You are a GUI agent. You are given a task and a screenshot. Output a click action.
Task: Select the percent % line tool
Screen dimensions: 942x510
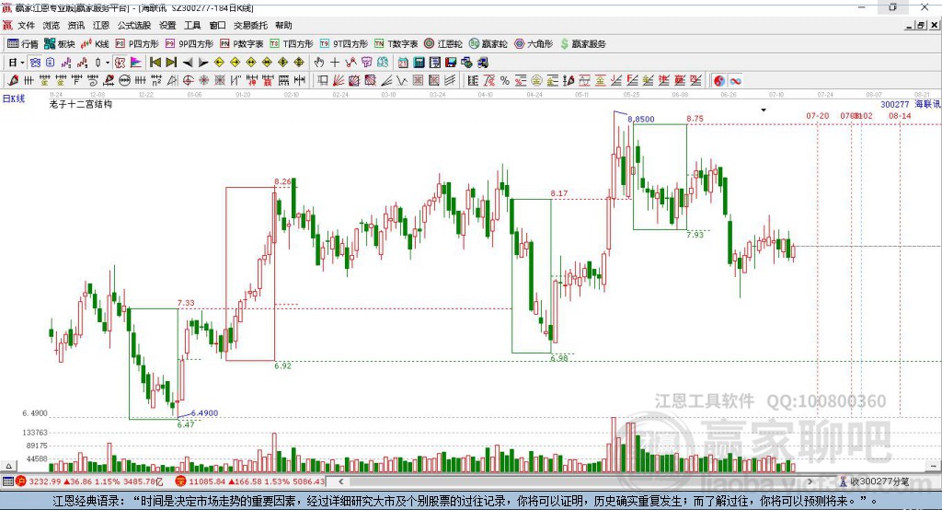click(505, 81)
